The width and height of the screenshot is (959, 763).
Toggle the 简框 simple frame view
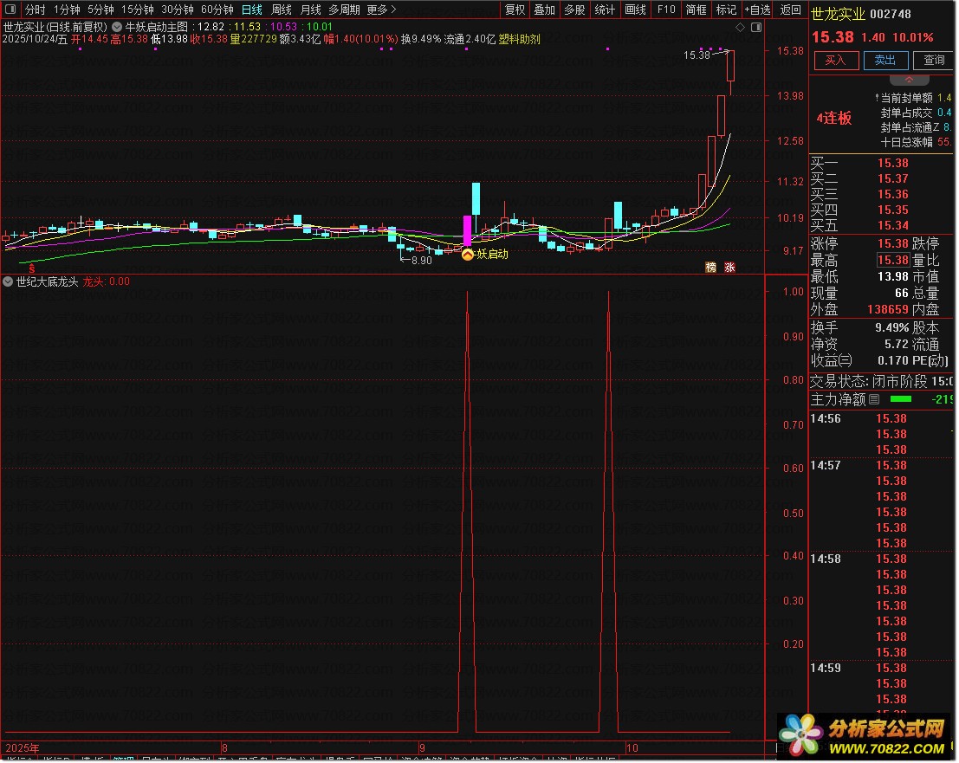(696, 10)
